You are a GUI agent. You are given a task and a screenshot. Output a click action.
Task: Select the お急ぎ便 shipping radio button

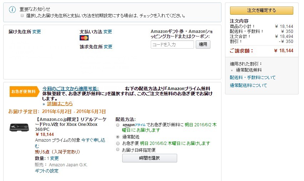tap(118, 143)
